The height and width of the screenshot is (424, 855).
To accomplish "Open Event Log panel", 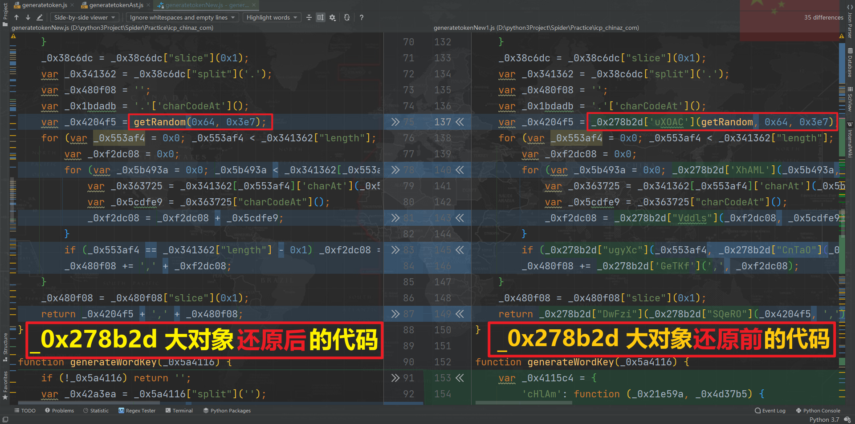I will [x=770, y=411].
